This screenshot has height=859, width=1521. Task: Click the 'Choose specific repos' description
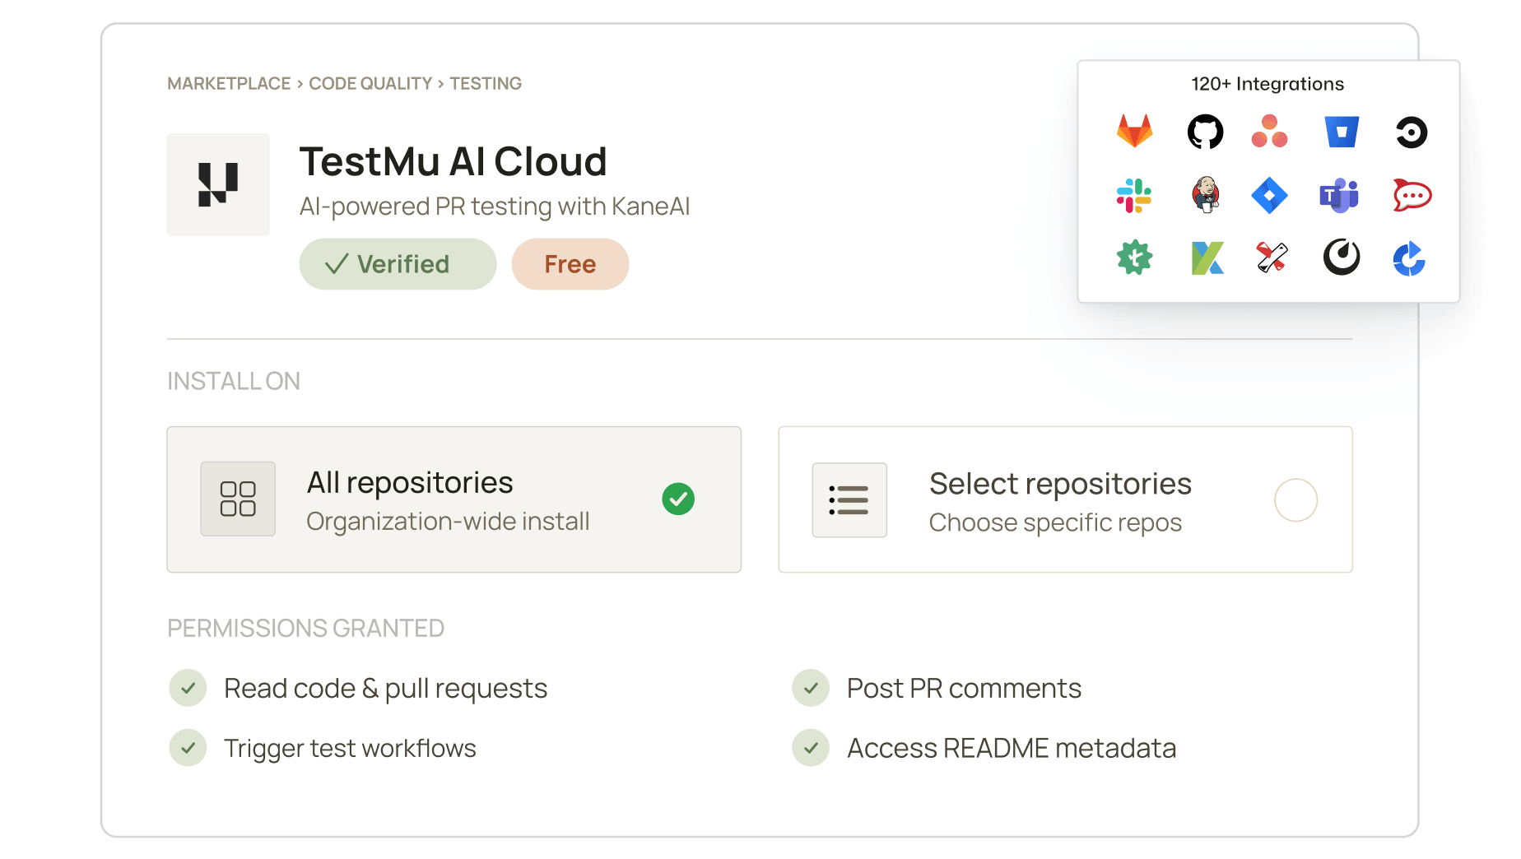coord(1056,523)
